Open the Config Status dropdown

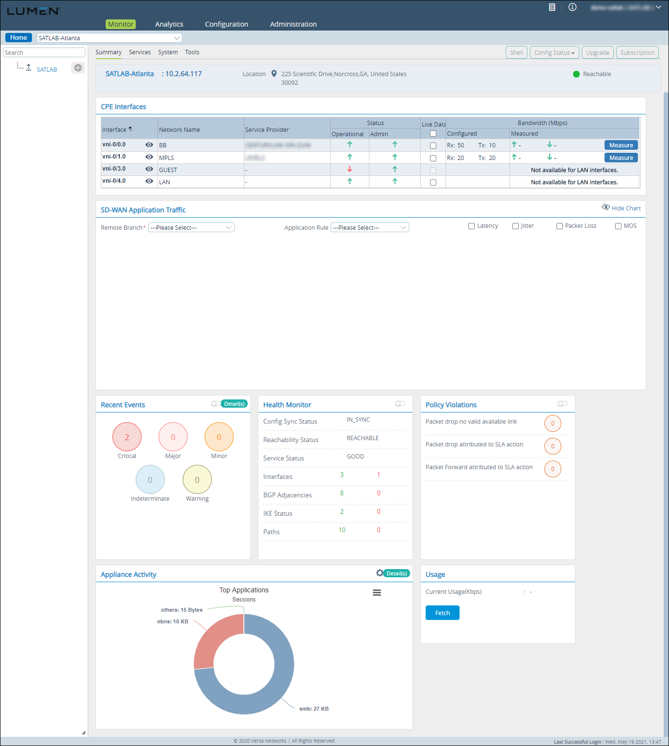tap(554, 53)
